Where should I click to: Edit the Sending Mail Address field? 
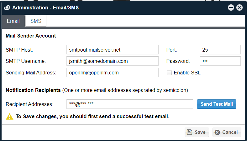[x=112, y=73]
